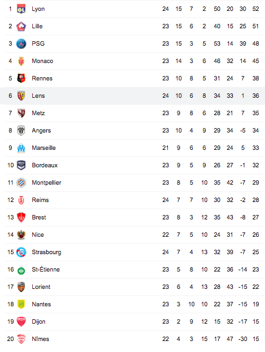Click the Nantes yellow club crest

tap(21, 304)
